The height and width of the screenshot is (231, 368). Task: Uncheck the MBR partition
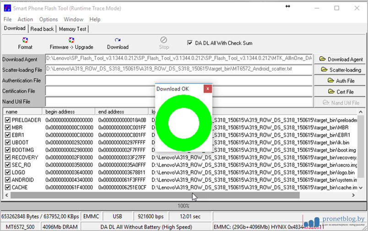(x=8, y=128)
